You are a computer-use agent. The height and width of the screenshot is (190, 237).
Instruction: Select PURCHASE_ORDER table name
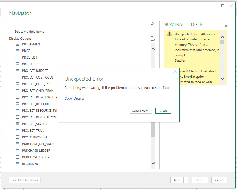click(x=36, y=157)
